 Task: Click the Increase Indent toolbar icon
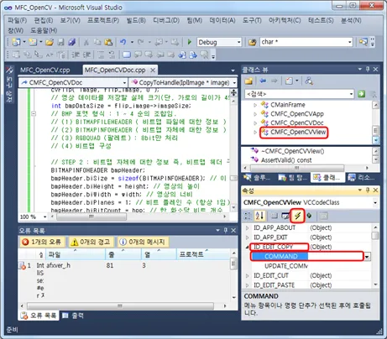coord(86,55)
